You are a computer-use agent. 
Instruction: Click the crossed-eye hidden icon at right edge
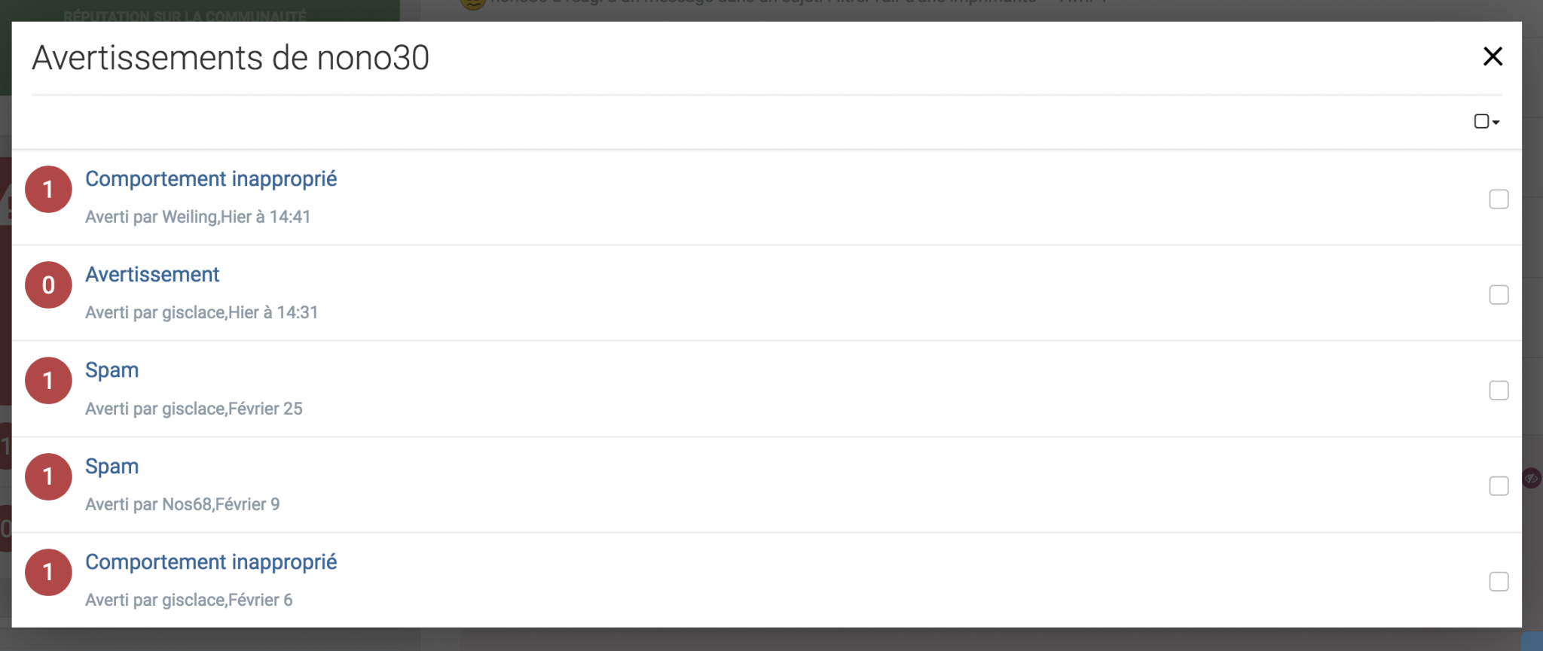point(1531,478)
